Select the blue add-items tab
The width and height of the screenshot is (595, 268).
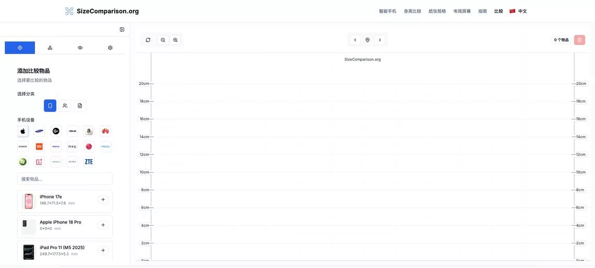(x=20, y=48)
